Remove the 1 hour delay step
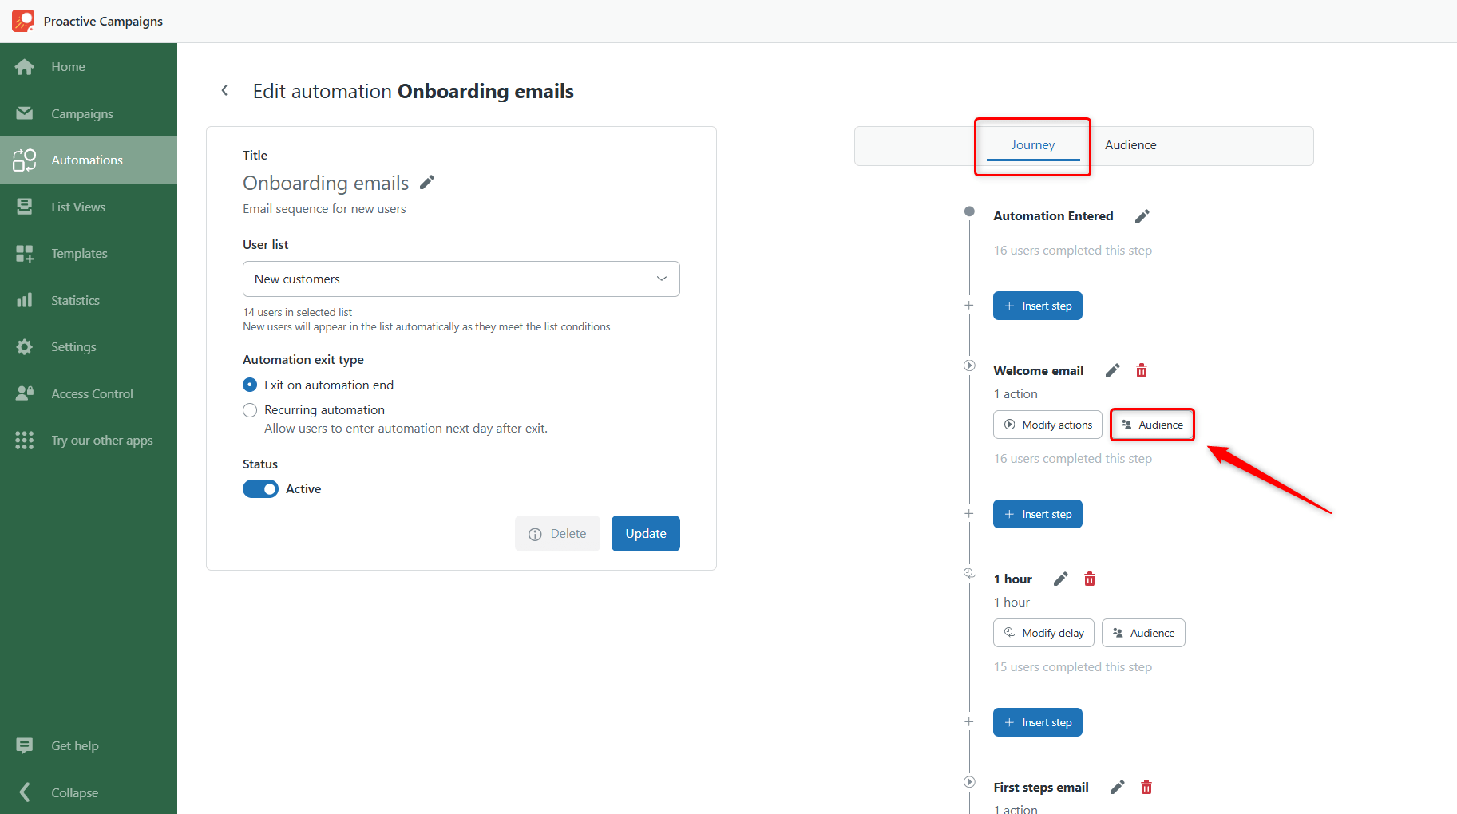 pyautogui.click(x=1090, y=579)
